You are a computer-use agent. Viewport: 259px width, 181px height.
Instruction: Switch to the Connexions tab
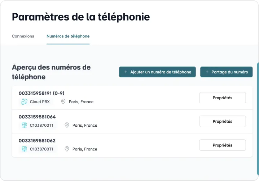click(23, 36)
